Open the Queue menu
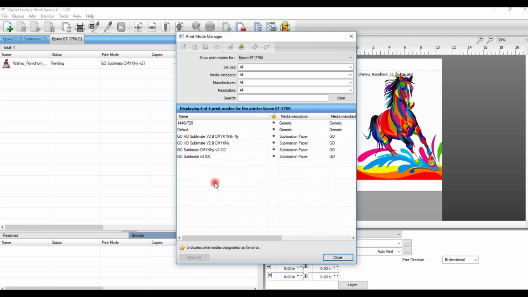 (x=18, y=16)
